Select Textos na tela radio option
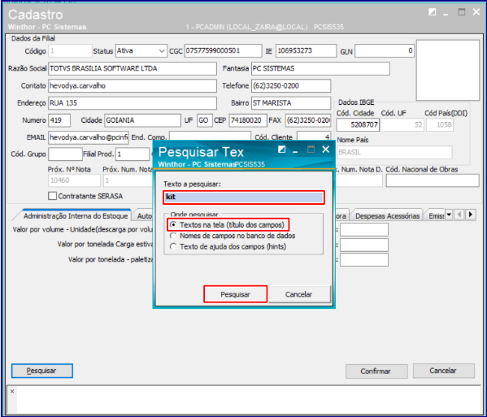Screen dimensions: 487x417 (x=173, y=225)
